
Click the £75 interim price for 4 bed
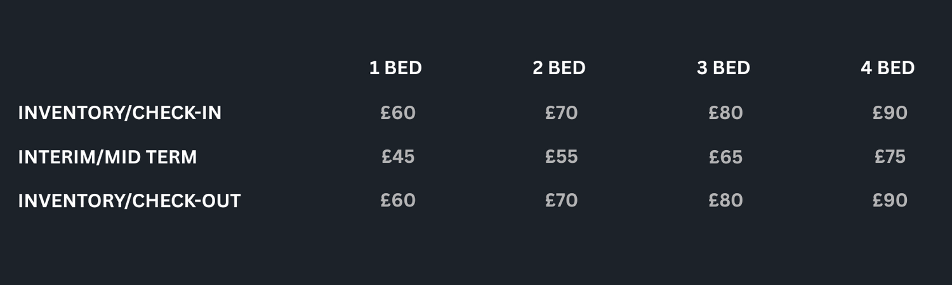pos(890,157)
